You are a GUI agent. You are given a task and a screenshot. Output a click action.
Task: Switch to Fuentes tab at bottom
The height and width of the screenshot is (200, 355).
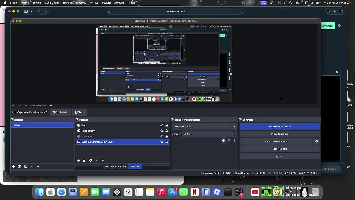(135, 166)
